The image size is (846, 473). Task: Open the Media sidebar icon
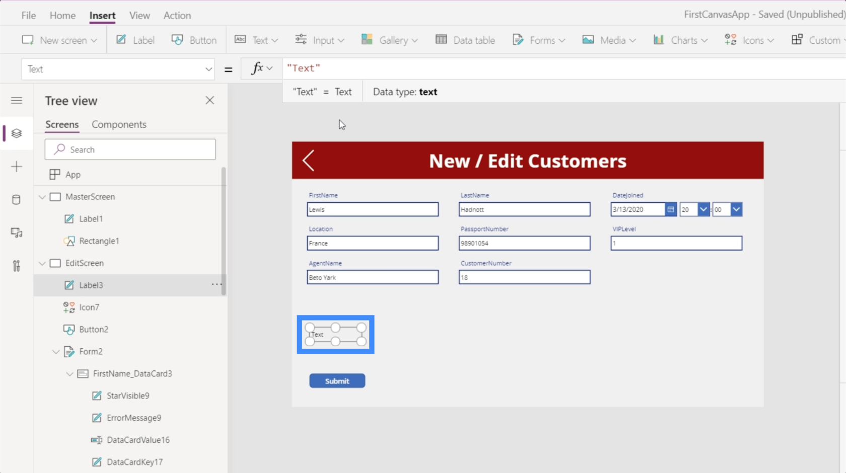point(17,233)
